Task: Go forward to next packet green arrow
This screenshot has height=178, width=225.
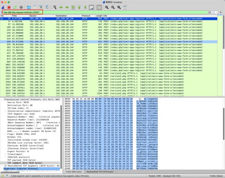Action: [x=67, y=7]
